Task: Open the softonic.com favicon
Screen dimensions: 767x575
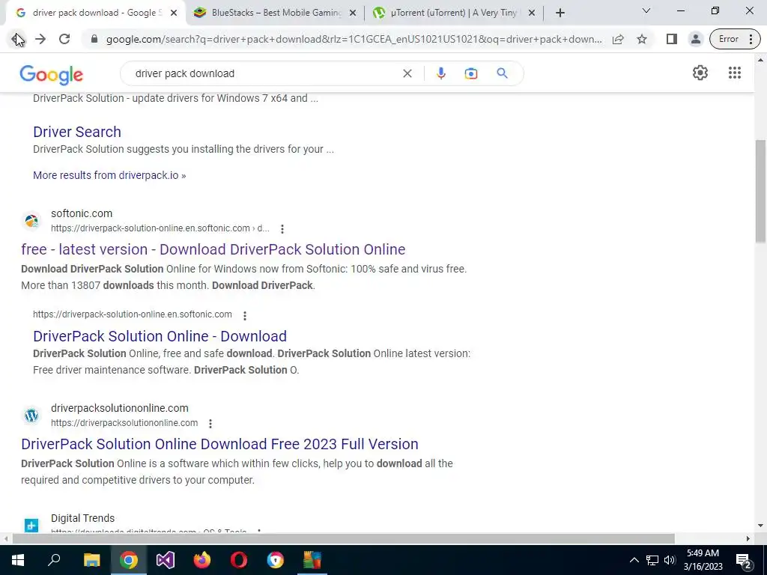Action: (31, 221)
